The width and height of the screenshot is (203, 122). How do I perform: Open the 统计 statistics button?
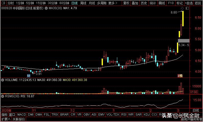153,3
